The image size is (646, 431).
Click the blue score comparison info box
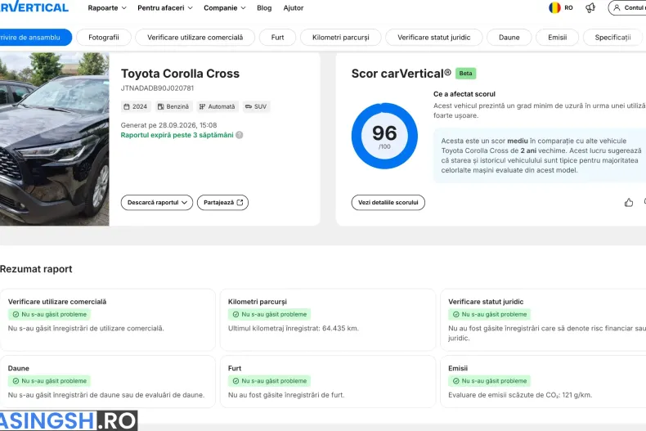coord(540,155)
